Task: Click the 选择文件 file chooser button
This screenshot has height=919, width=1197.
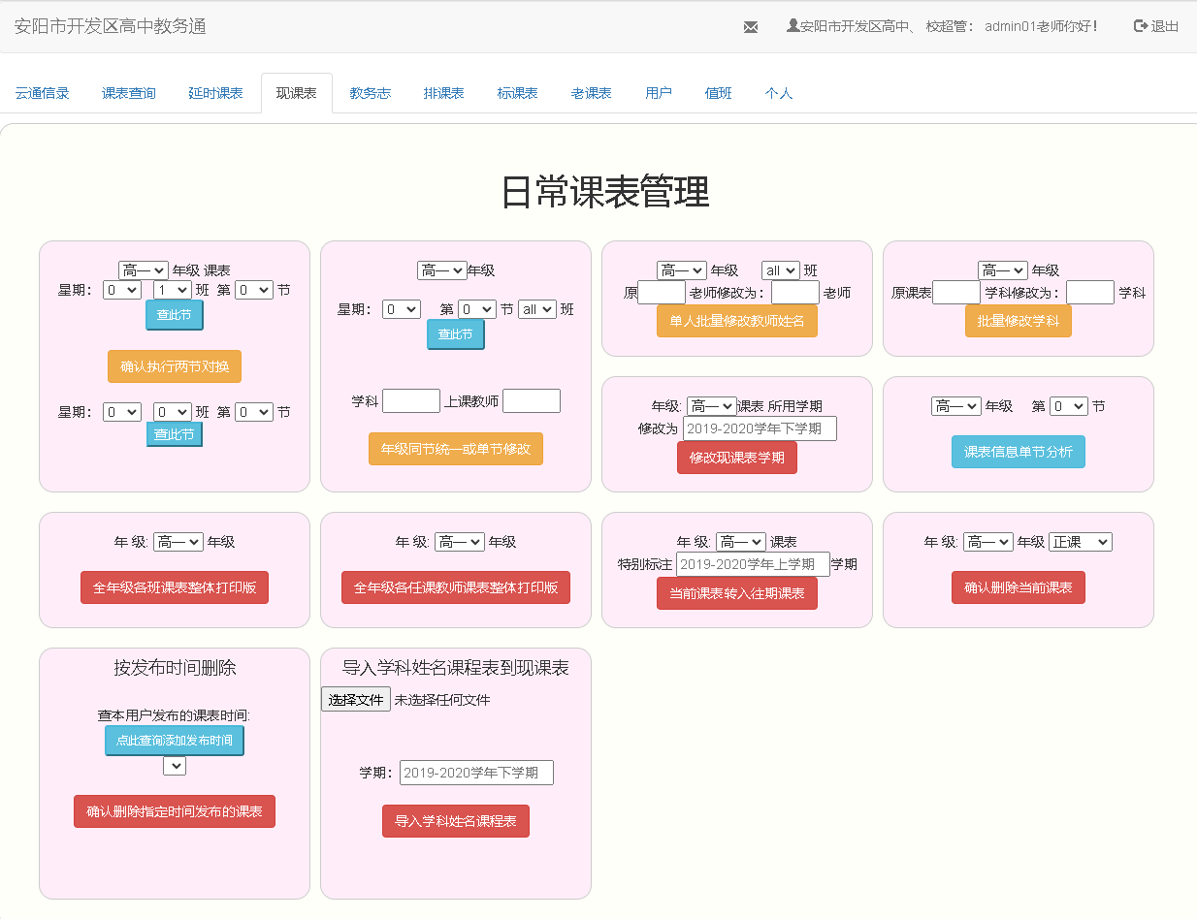Action: [x=356, y=700]
